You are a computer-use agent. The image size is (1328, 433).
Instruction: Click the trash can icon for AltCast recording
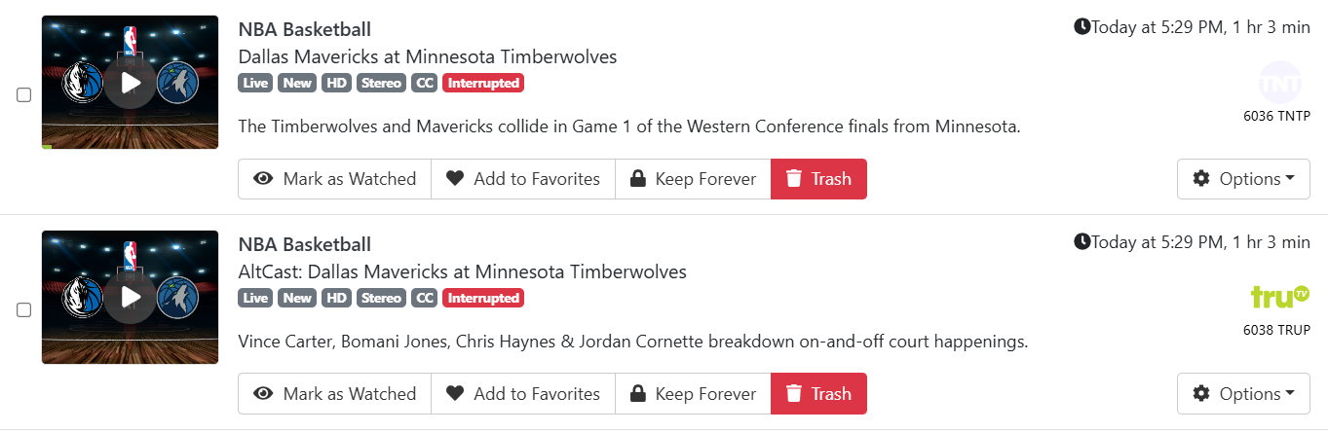click(x=794, y=394)
